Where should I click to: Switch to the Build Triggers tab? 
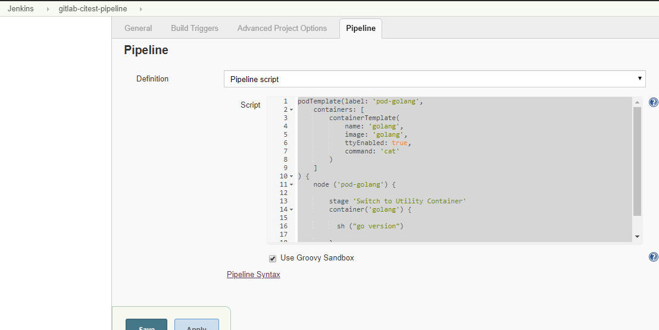(195, 28)
